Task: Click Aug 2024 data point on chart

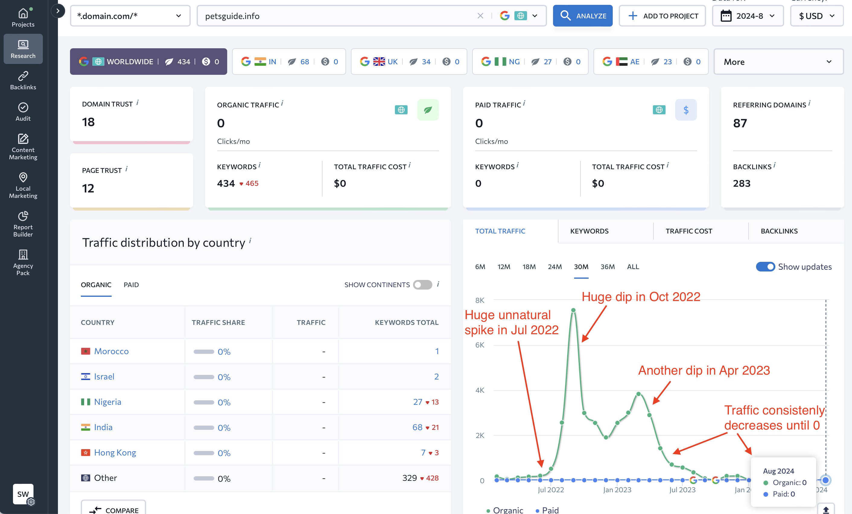Action: coord(825,480)
